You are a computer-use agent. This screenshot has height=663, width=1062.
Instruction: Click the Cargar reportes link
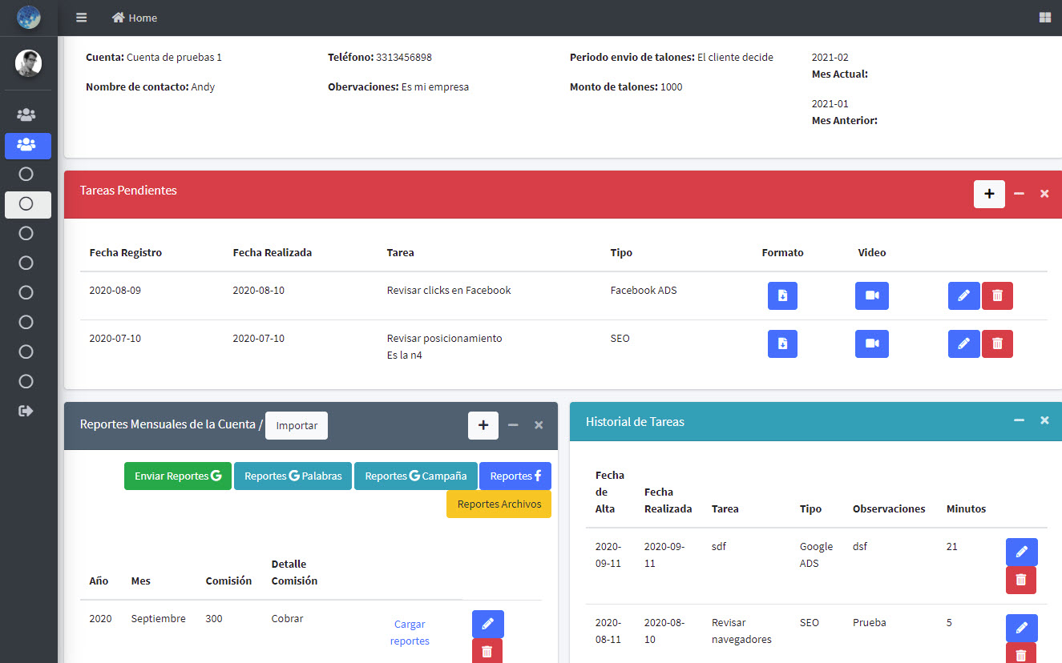410,633
